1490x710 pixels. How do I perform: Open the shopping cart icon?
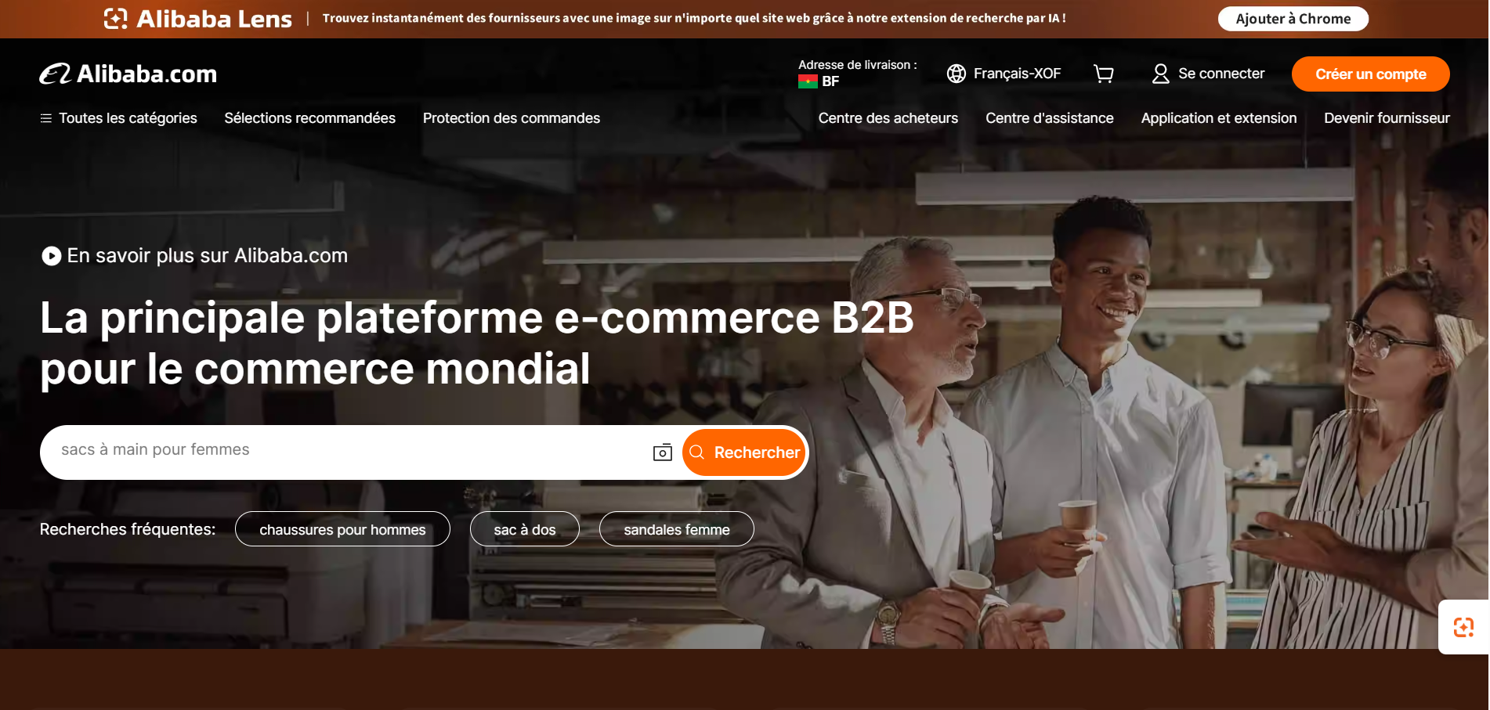click(x=1104, y=74)
